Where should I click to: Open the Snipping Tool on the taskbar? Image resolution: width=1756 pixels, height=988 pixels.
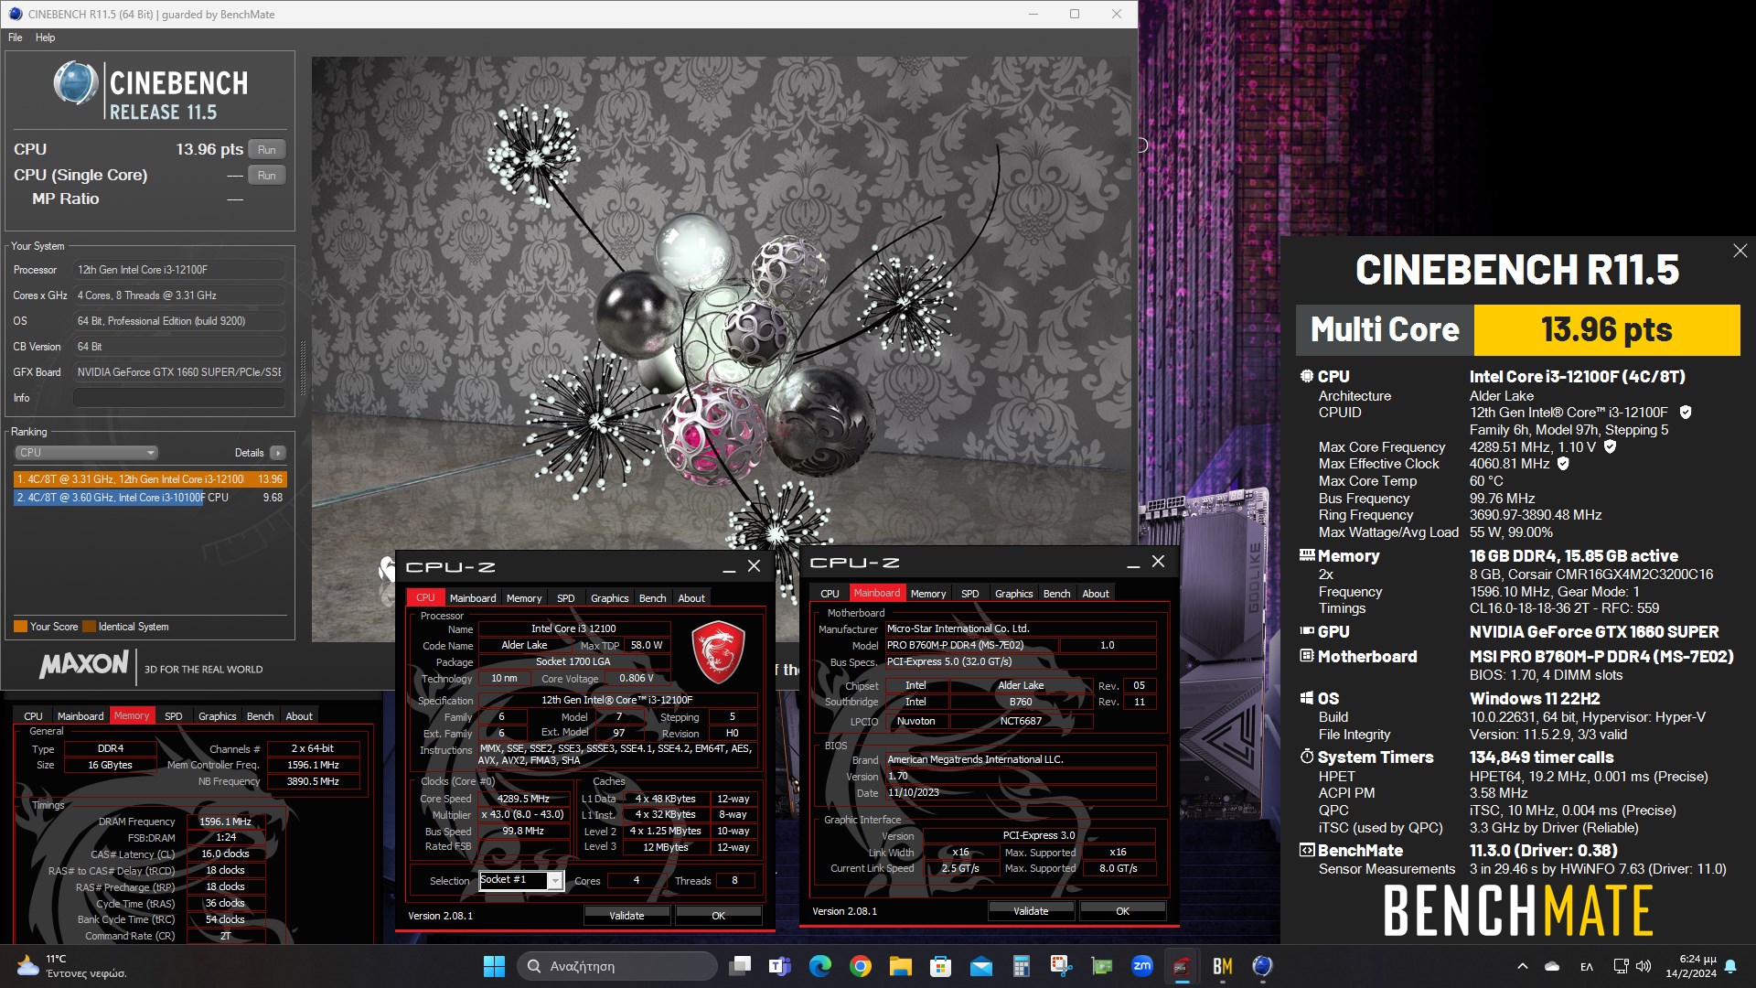(1061, 966)
